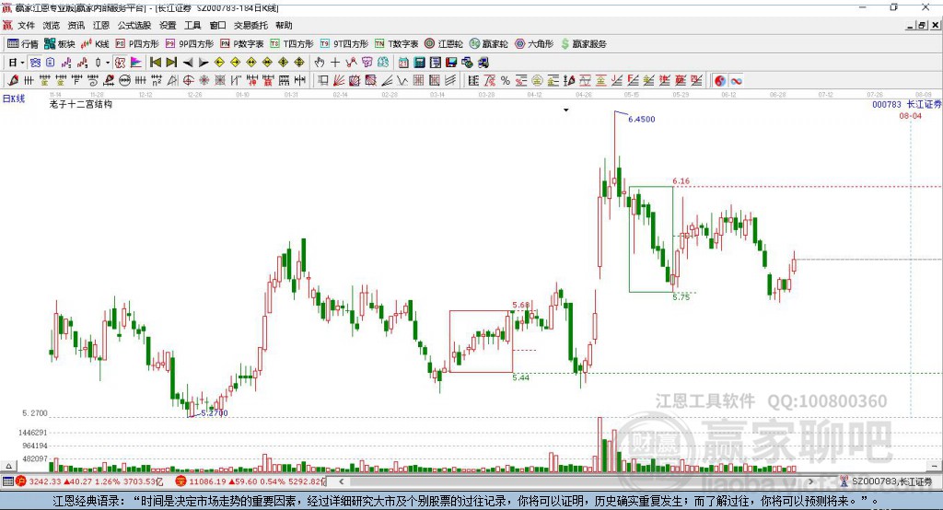The width and height of the screenshot is (943, 510).
Task: Open the dropdown arrow above the chart
Action: click(566, 110)
